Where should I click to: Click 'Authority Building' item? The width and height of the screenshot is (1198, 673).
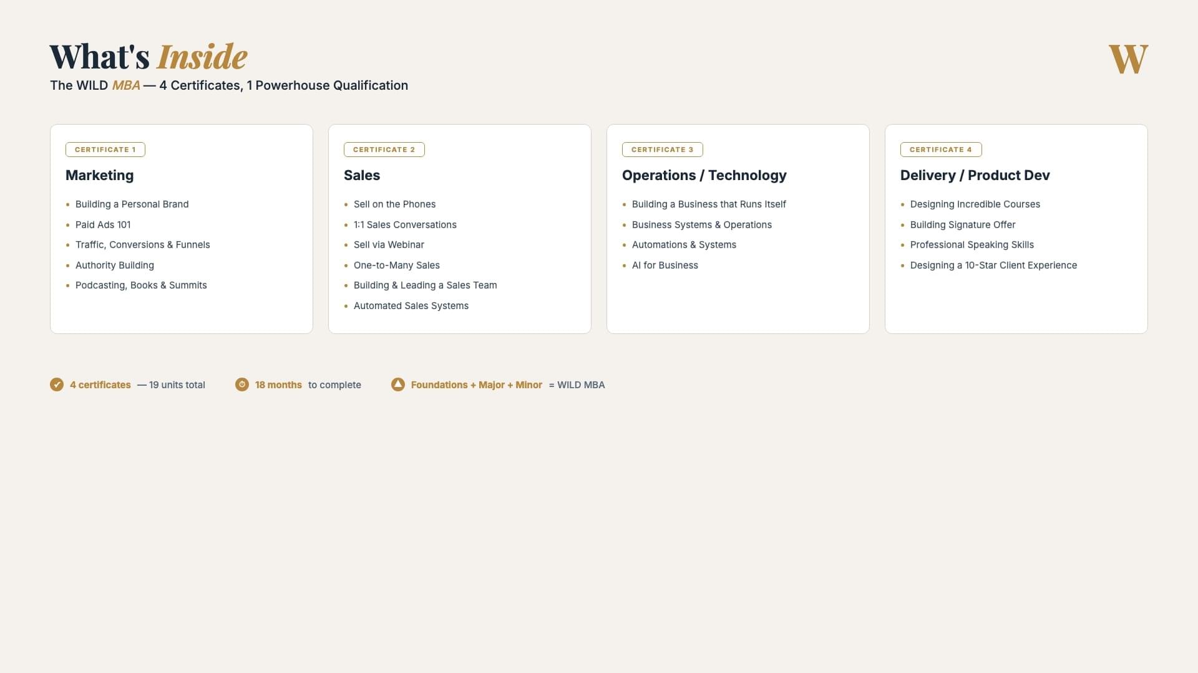point(115,265)
